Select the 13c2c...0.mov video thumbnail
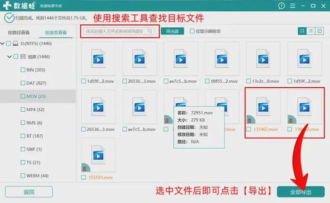The height and width of the screenshot is (203, 330). coord(263,58)
